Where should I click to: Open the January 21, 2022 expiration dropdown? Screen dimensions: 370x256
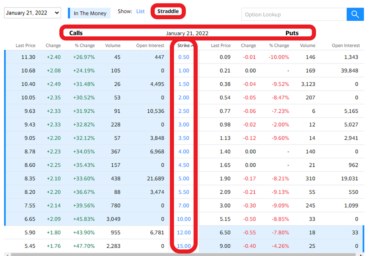click(x=33, y=13)
